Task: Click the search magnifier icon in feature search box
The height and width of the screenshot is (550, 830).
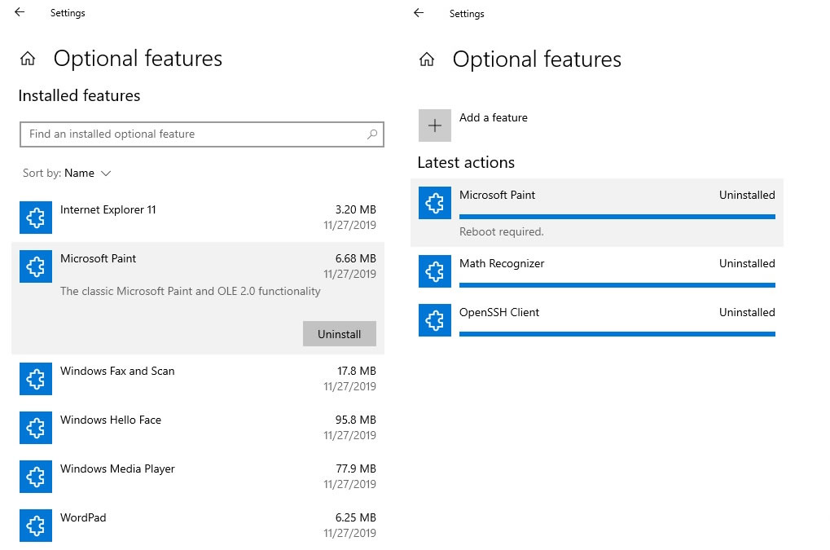Action: [372, 134]
